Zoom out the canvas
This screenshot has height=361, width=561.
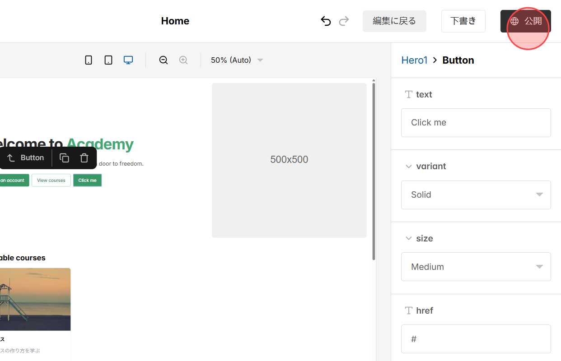[164, 60]
